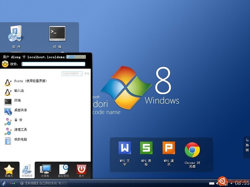Click the search input field in launcher
The width and height of the screenshot is (250, 187).
pos(53,64)
